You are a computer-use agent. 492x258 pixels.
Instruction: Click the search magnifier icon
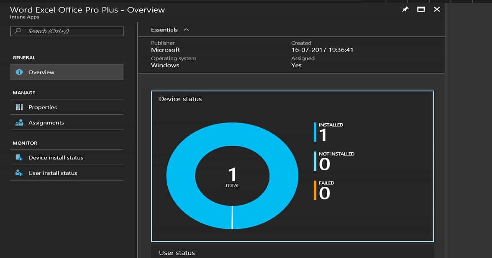point(18,31)
